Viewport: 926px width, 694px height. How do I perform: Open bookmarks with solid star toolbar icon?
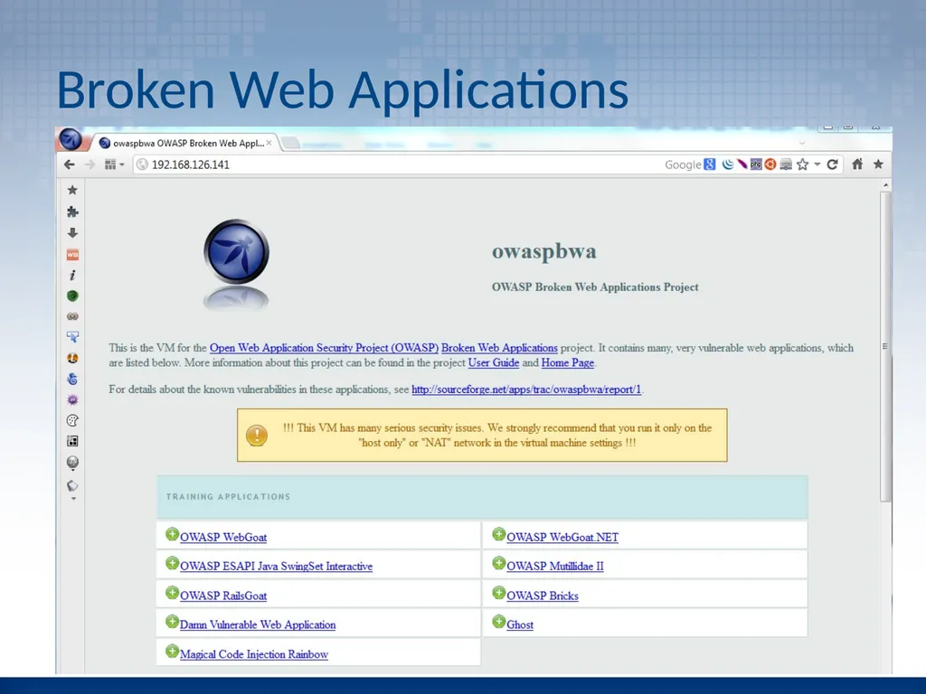[878, 164]
